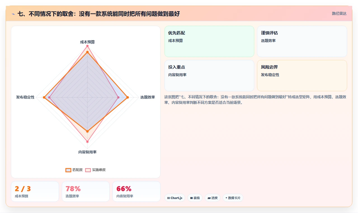Click the 路径雷达 label in header
Screen dimensions: 358x213
click(x=339, y=13)
